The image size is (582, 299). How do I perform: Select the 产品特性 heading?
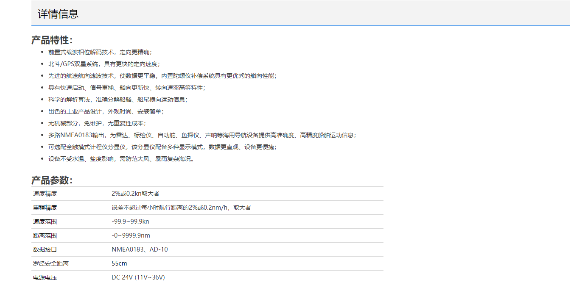coord(52,40)
